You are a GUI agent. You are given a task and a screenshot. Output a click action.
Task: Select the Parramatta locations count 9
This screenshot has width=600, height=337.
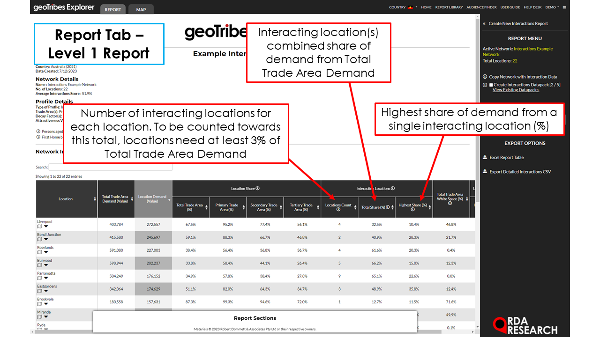tap(339, 276)
